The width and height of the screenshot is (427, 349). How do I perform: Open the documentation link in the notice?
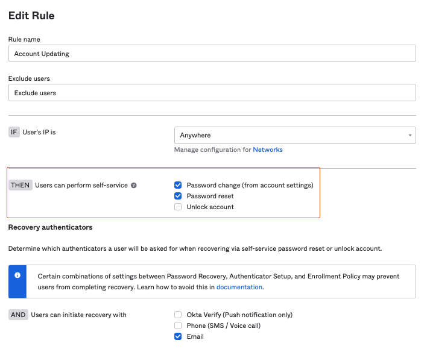click(239, 288)
